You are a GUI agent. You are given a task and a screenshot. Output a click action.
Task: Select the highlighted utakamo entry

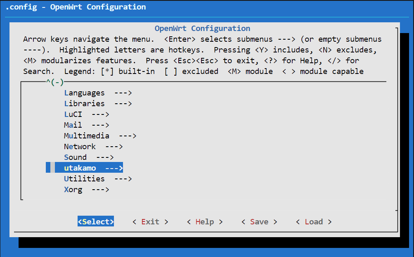point(85,168)
